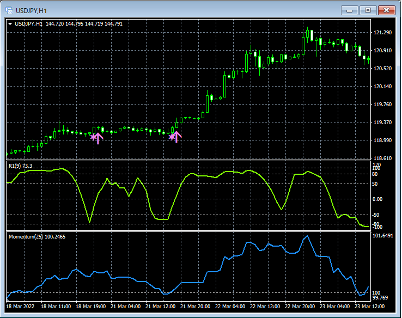Minimize the USDJPY,H1 chart window
The width and height of the screenshot is (402, 318).
[349, 10]
